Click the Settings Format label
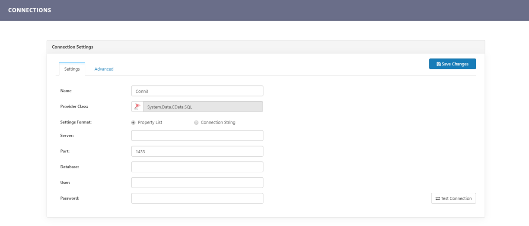The width and height of the screenshot is (529, 226). coord(76,122)
